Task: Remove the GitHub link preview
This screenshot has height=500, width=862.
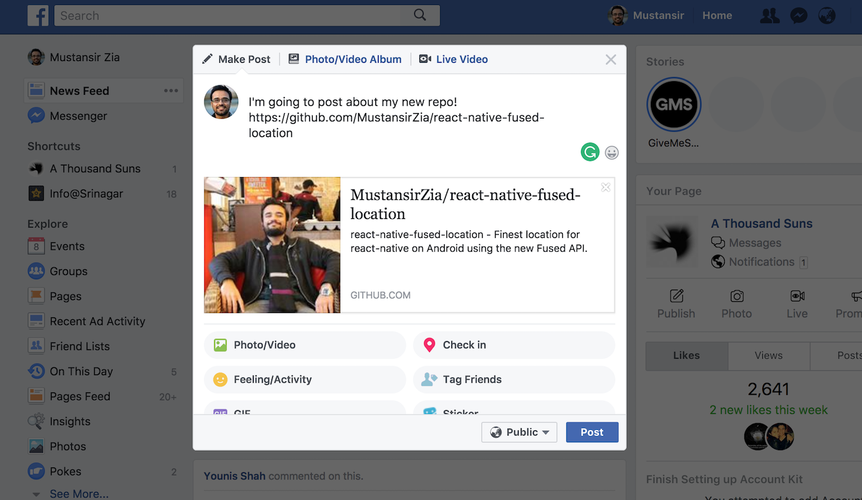Action: pos(606,187)
